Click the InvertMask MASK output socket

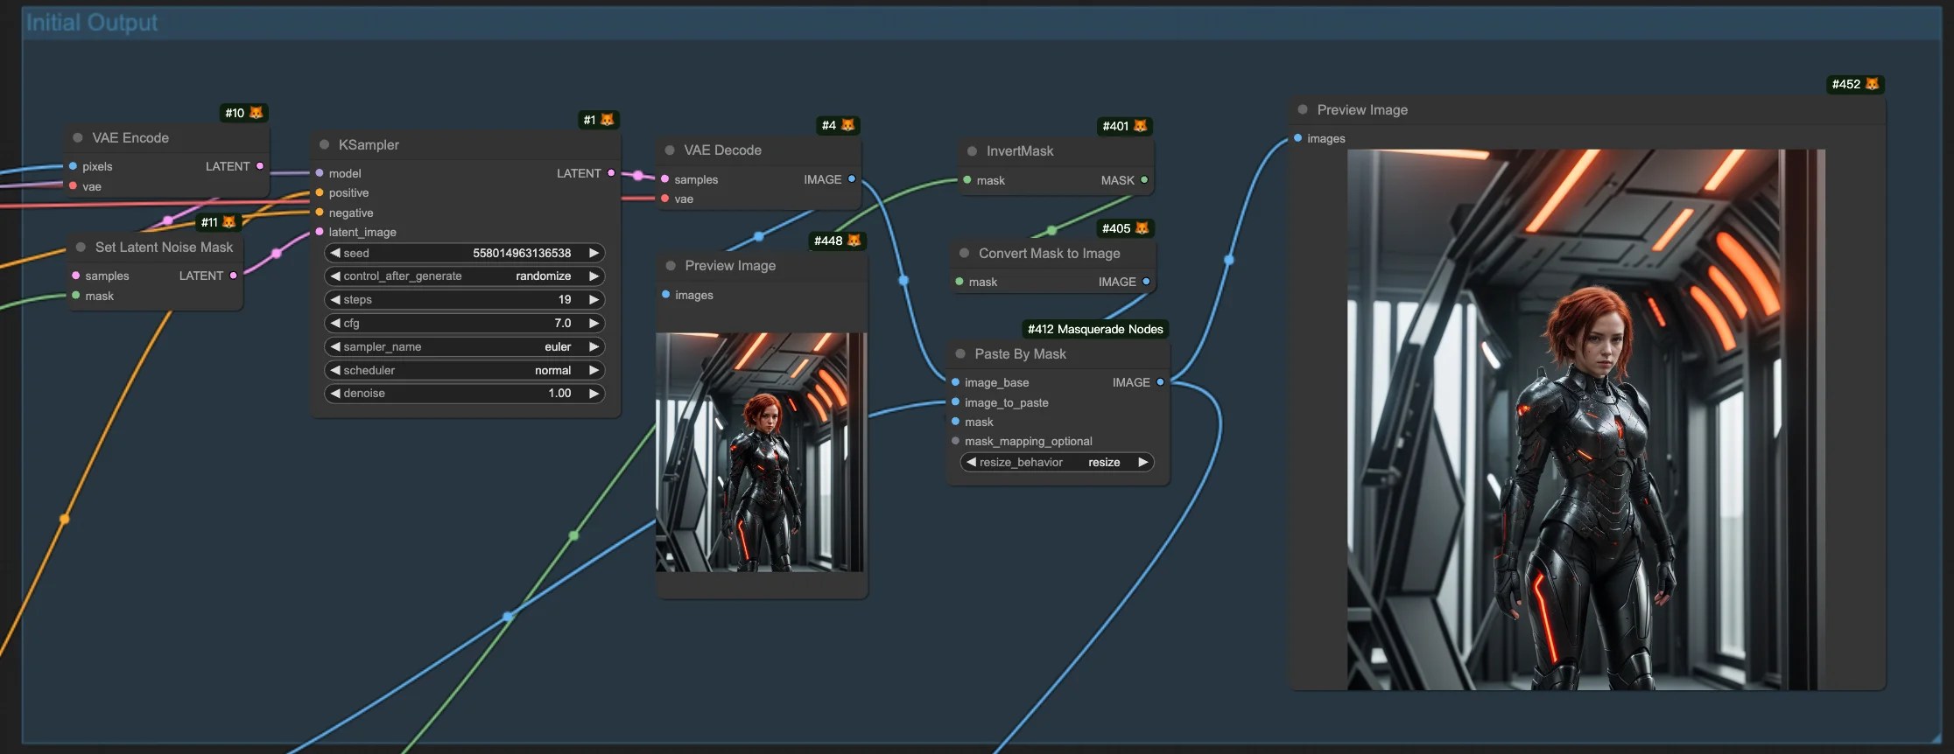[1144, 180]
